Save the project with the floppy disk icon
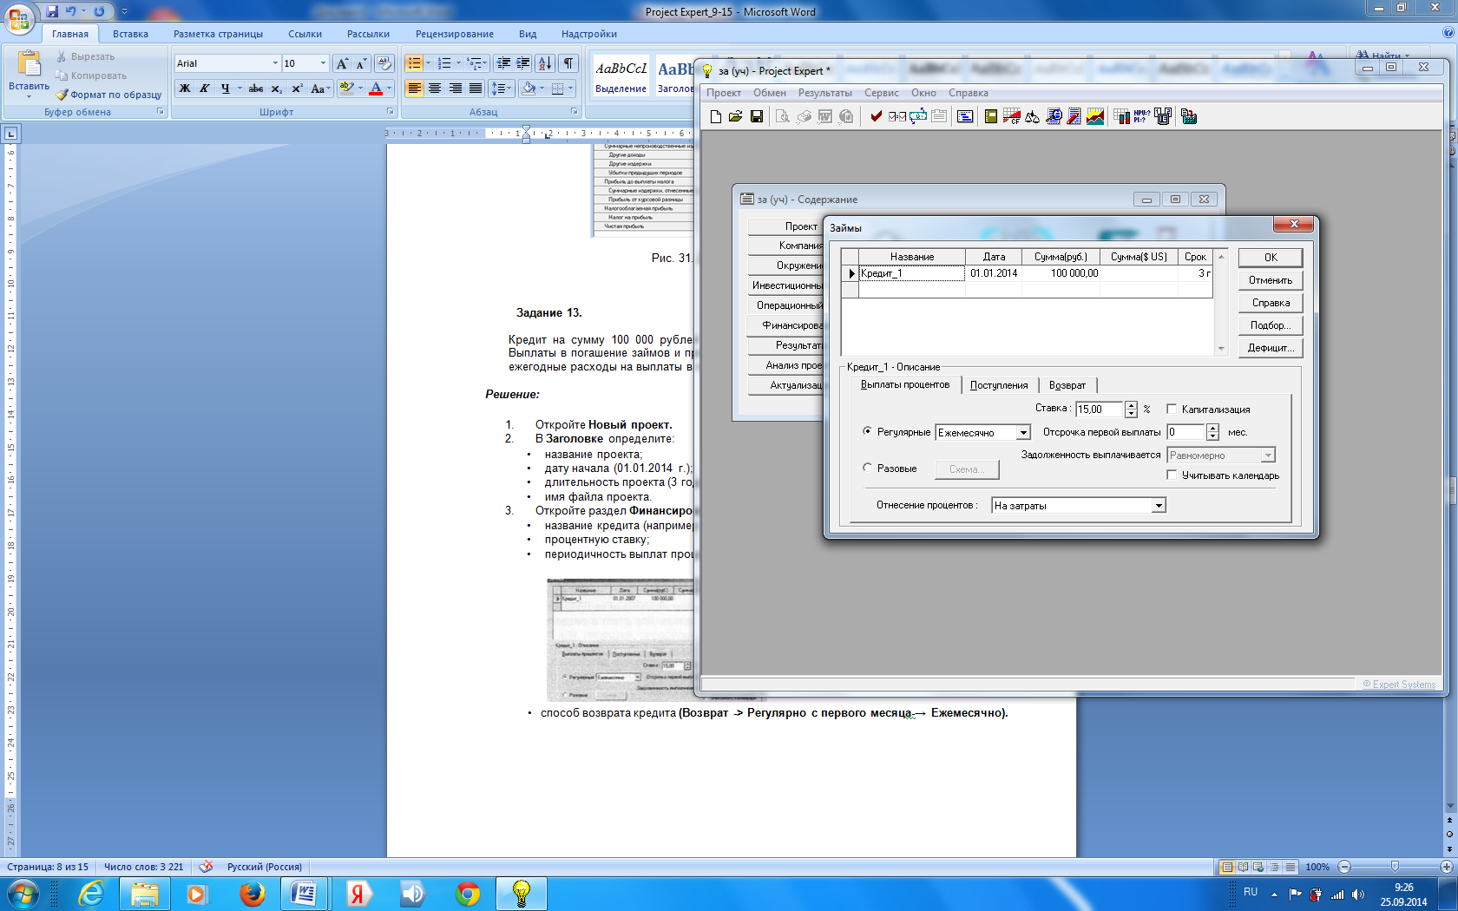The image size is (1458, 911). pos(756,116)
